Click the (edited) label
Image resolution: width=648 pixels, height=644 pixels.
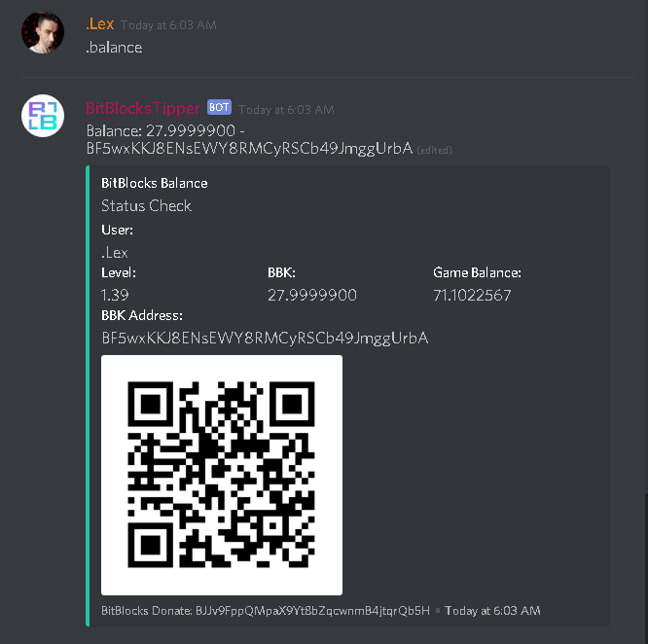tap(434, 150)
